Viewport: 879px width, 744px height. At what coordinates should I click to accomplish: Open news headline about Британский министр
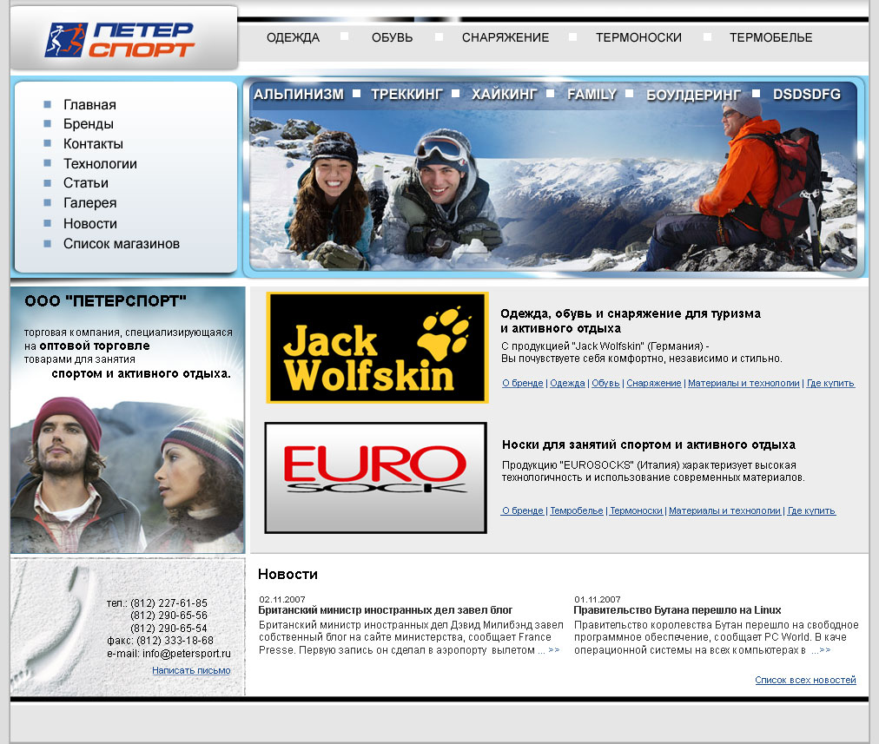pos(386,610)
